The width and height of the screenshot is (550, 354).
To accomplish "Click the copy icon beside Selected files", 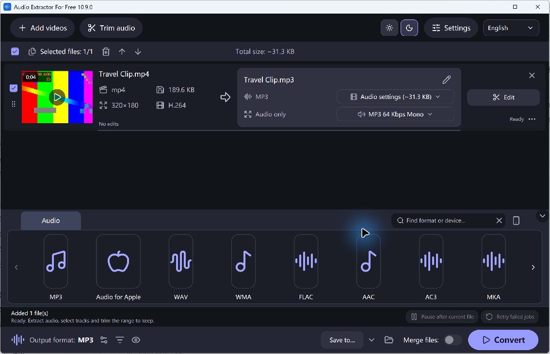I will (32, 51).
